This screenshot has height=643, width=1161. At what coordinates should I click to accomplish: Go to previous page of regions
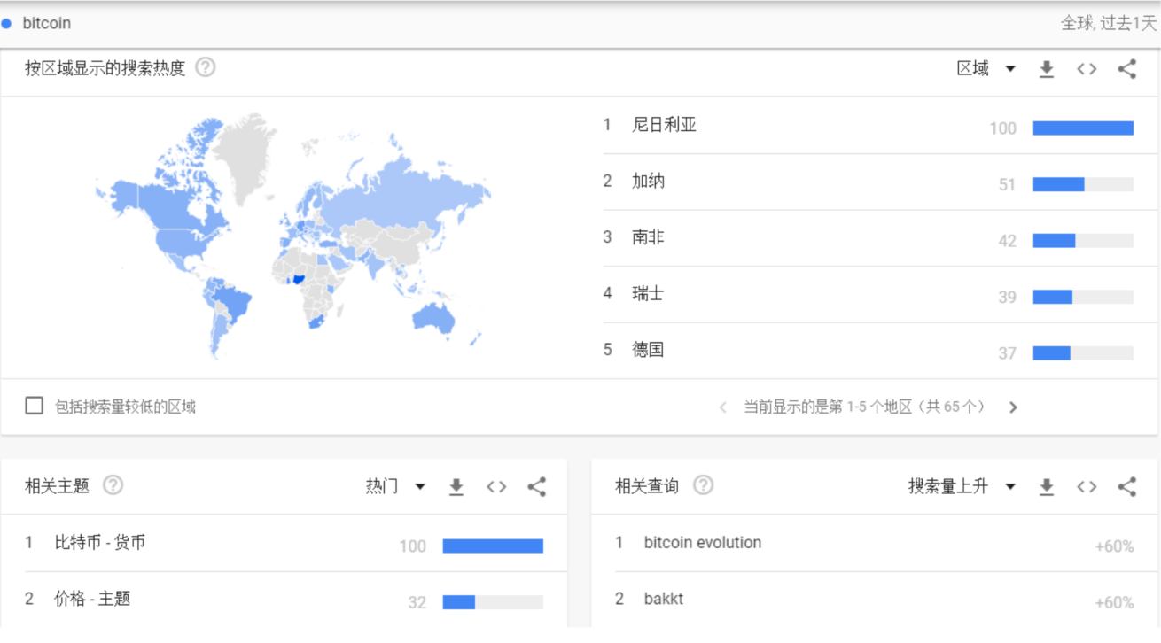pos(723,407)
